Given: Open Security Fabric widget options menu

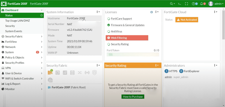Looking at the screenshot, I should (x=98, y=65).
